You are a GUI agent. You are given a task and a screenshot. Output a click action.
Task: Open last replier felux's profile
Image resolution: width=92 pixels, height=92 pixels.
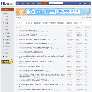[77, 48]
